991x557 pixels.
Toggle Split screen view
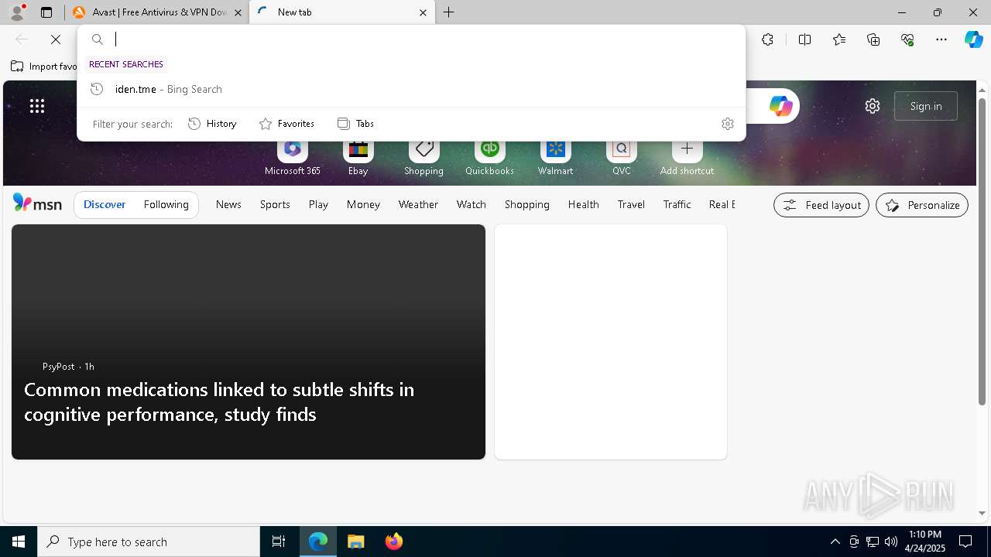coord(804,39)
